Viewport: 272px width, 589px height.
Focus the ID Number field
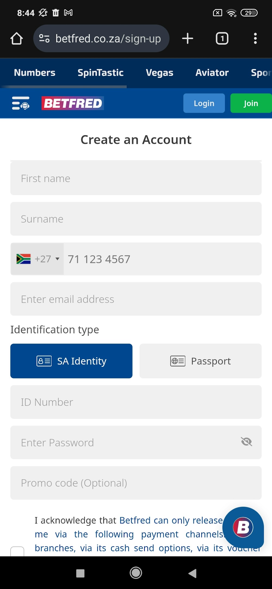coord(136,402)
